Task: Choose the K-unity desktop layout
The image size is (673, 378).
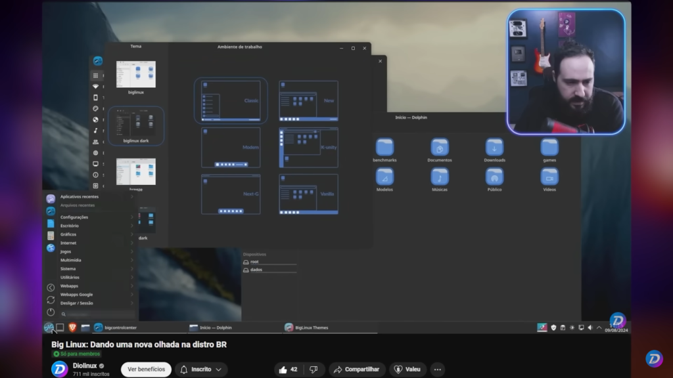Action: click(x=308, y=148)
